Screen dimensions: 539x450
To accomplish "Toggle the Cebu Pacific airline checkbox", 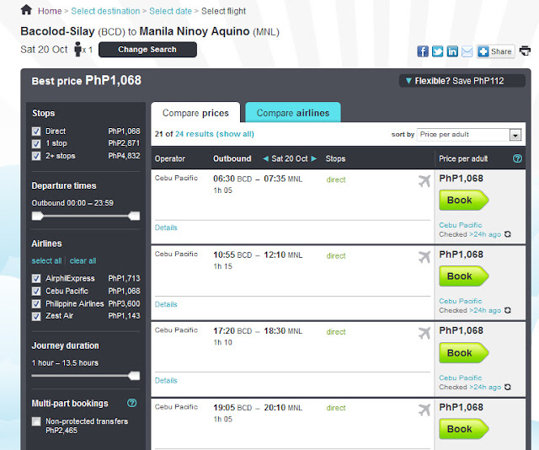I will point(36,292).
